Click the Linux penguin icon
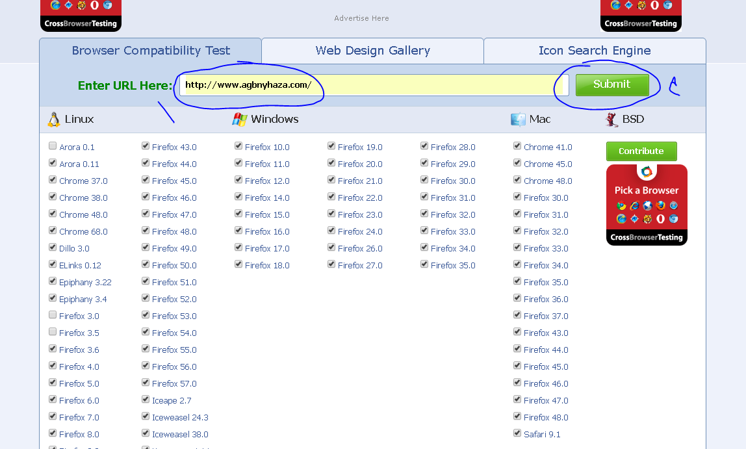 point(54,120)
